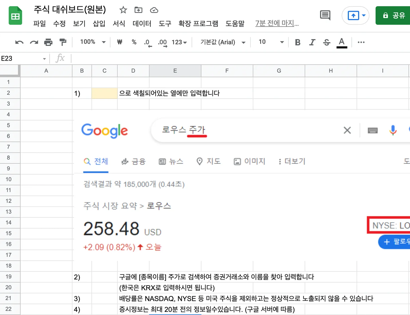Open the 보기 menu
410x315 pixels.
coord(79,24)
